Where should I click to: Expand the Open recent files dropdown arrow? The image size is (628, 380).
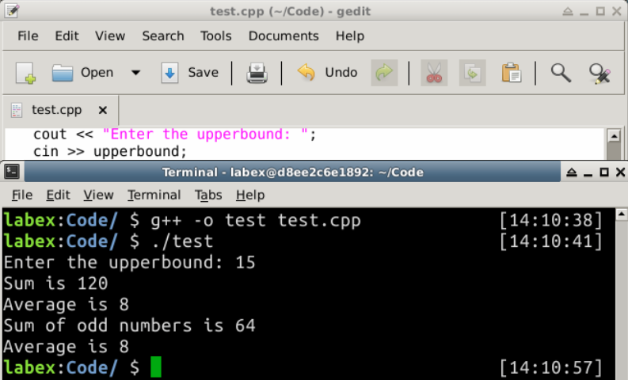(x=135, y=73)
